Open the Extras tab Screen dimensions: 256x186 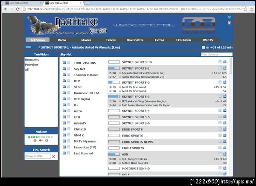tap(159, 40)
